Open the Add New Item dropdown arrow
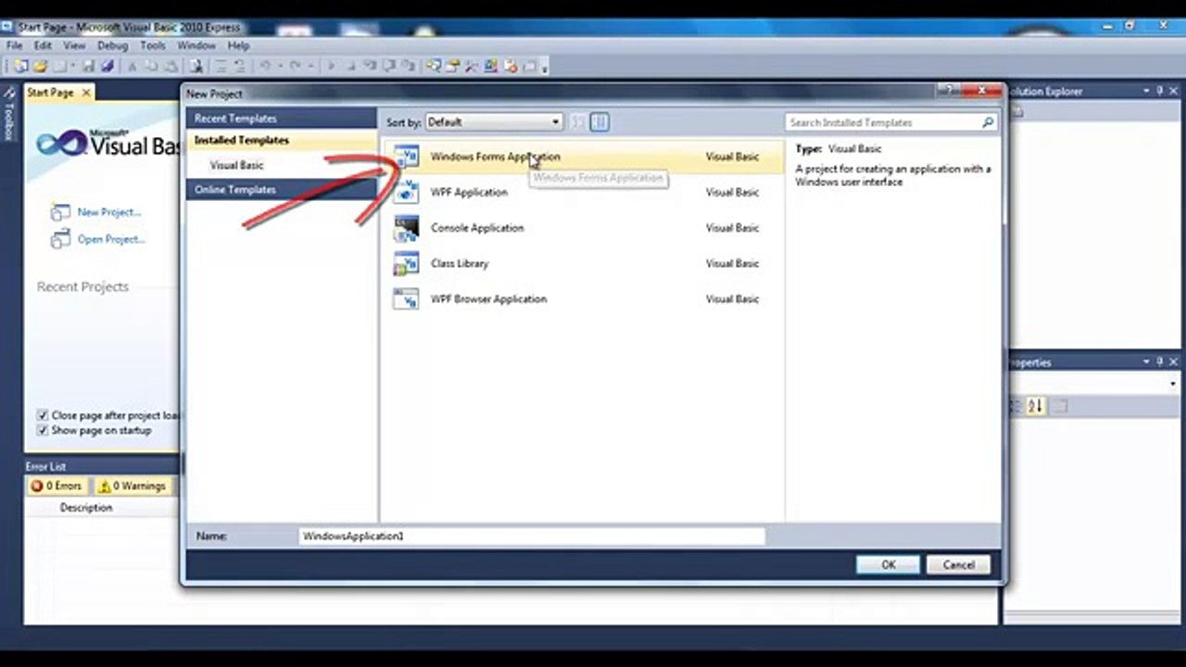This screenshot has height=667, width=1186. (71, 66)
